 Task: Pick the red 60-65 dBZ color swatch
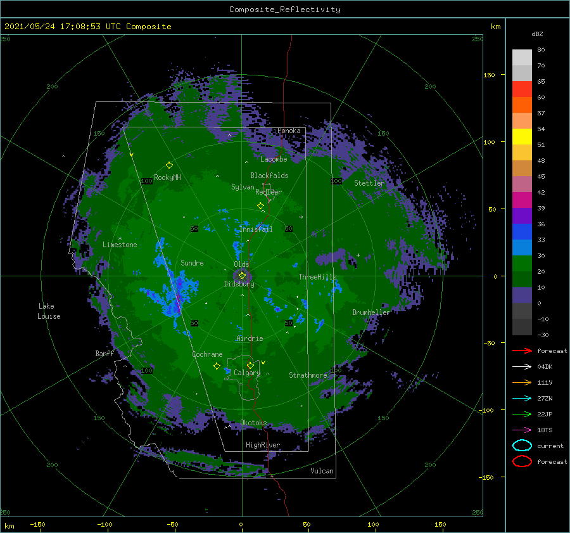click(x=522, y=89)
